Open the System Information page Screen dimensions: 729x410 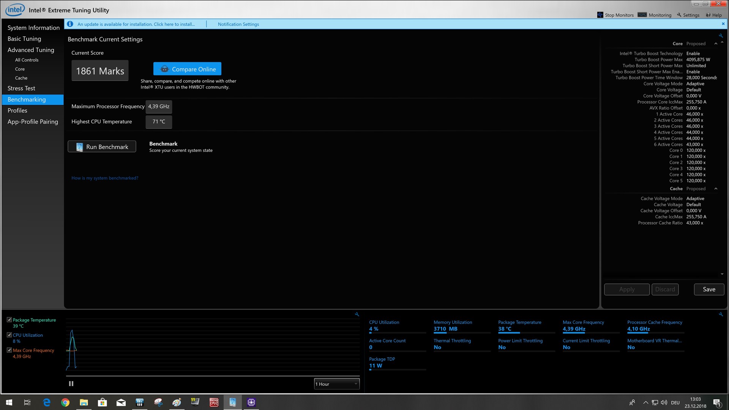33,28
